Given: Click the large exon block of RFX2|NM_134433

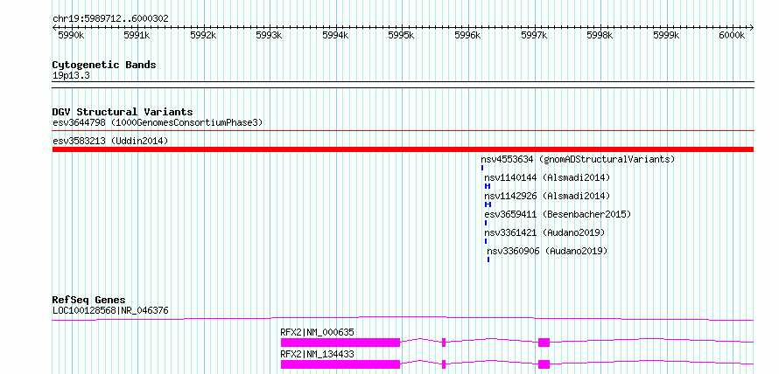Looking at the screenshot, I should click(x=340, y=364).
